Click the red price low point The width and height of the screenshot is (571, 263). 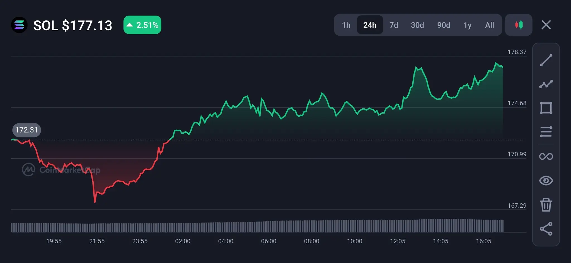95,201
